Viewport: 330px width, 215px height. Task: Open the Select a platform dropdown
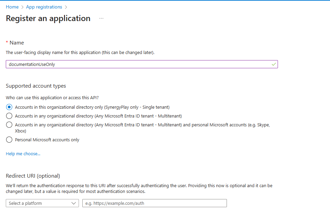[42, 203]
